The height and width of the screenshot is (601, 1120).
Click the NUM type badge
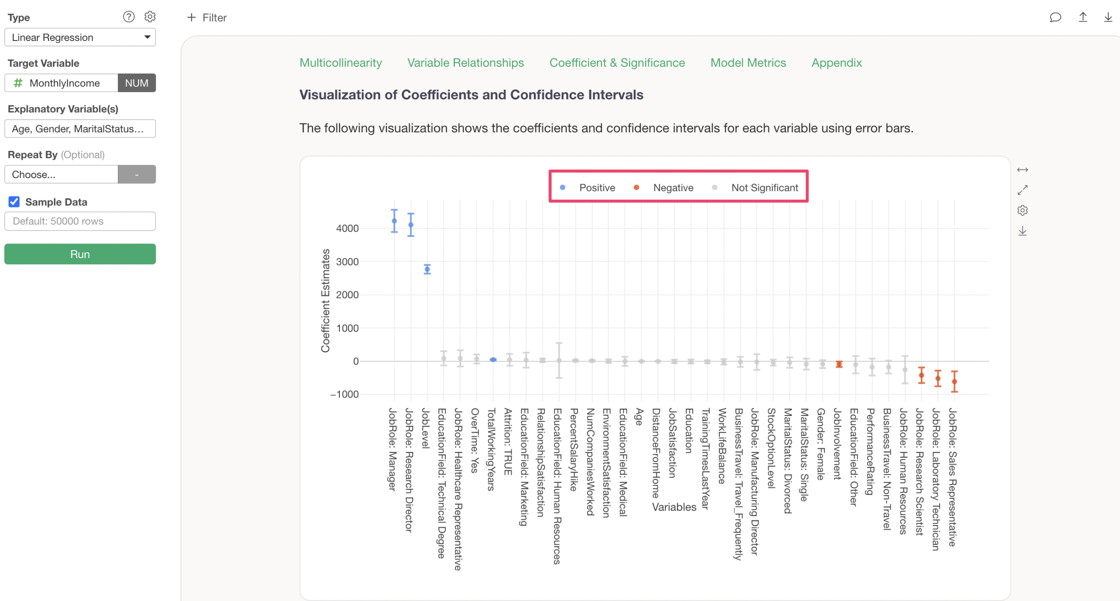pyautogui.click(x=137, y=83)
